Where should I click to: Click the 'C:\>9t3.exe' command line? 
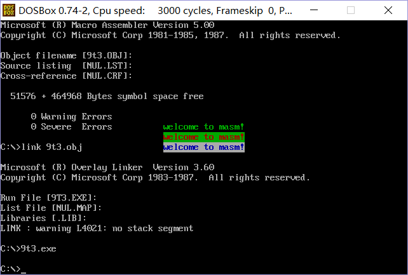[29, 249]
